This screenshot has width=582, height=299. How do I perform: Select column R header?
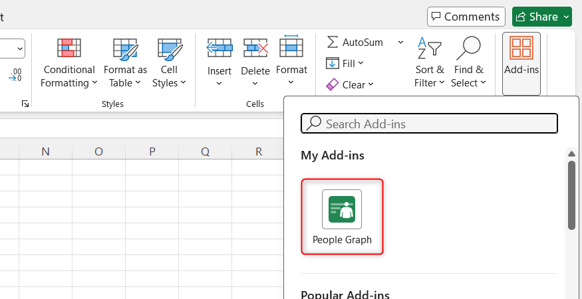[258, 151]
